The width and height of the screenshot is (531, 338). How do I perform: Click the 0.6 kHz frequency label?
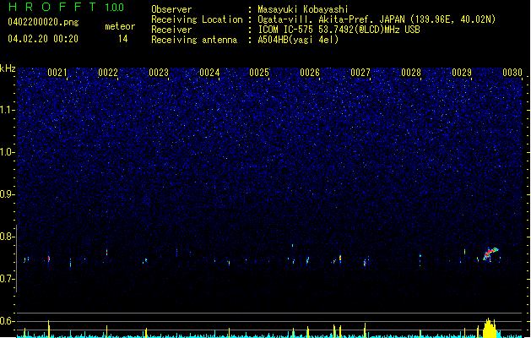(8, 321)
